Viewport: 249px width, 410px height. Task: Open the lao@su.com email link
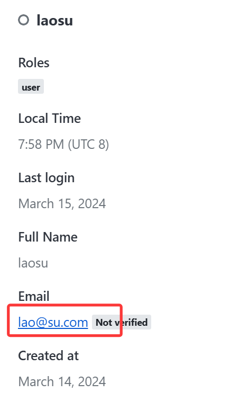tap(53, 322)
